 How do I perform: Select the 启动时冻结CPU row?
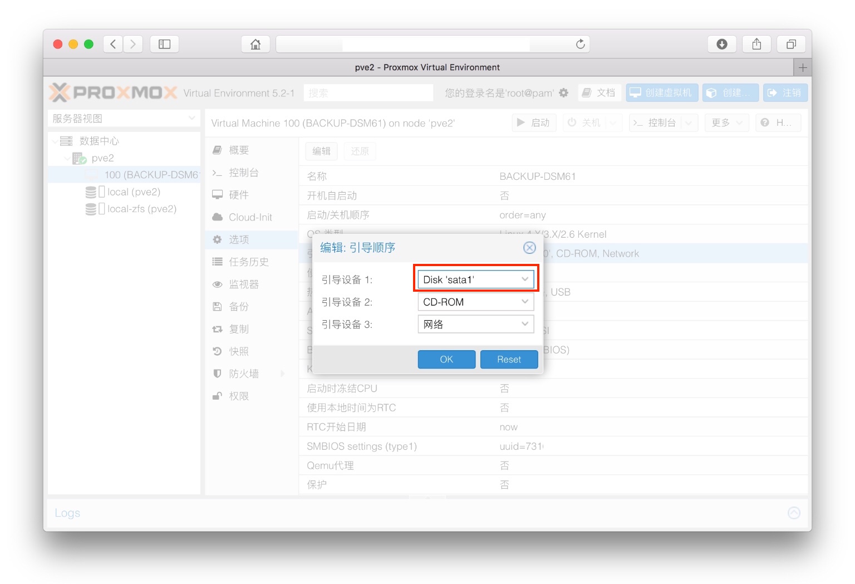tap(553, 388)
